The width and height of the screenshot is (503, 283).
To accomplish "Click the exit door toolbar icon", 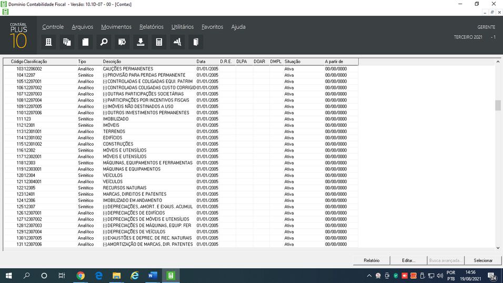I will [x=195, y=42].
